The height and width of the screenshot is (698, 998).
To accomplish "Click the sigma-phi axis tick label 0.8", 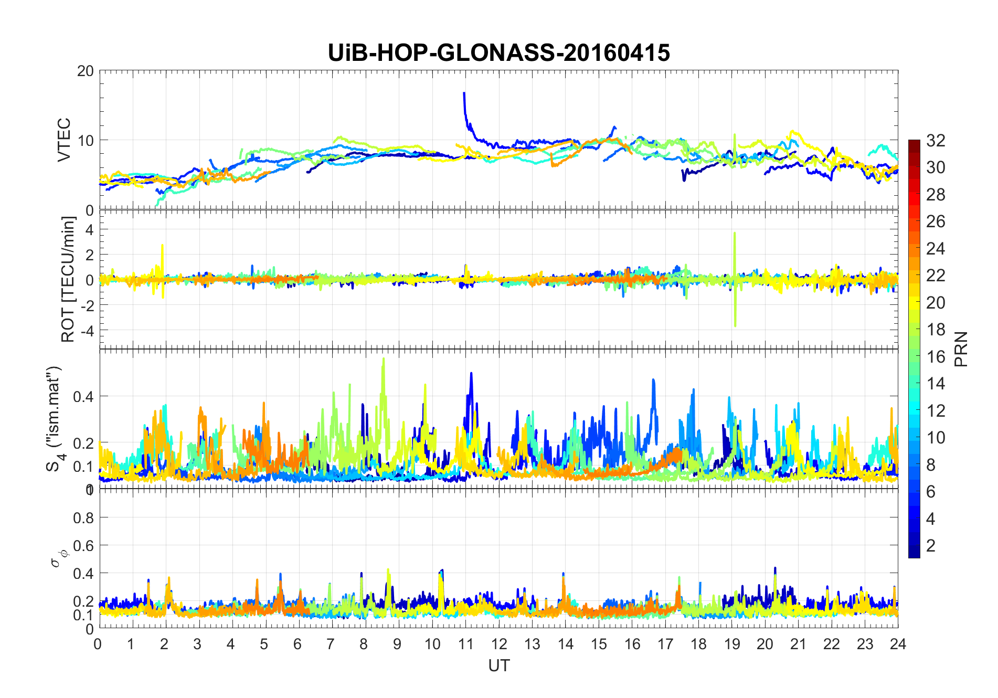I will [83, 518].
